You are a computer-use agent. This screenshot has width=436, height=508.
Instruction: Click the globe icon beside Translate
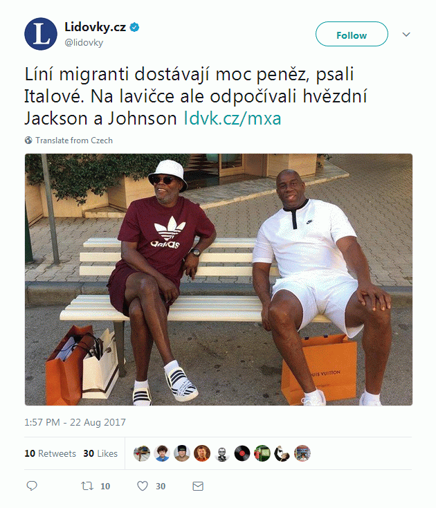tap(28, 140)
